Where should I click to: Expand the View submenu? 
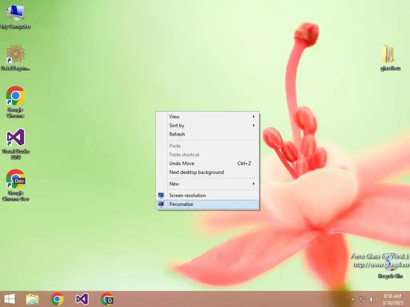click(x=208, y=117)
